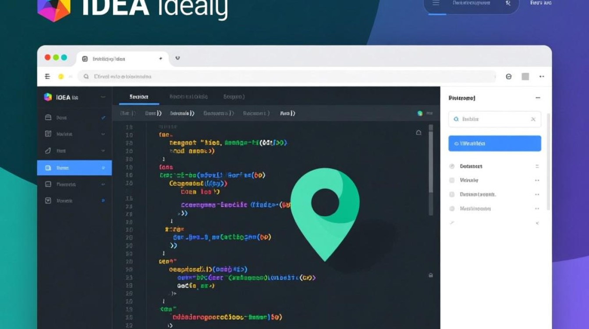Viewport: 589px width, 329px height.
Task: Click the round icon right of the address bar
Action: [509, 76]
